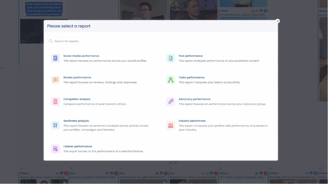Select the Listener performance icon
The height and width of the screenshot is (184, 328).
55,149
